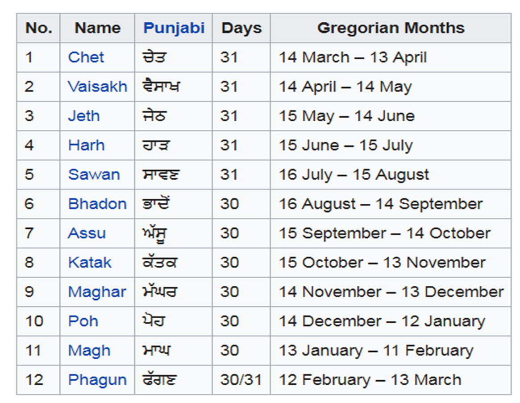520x403 pixels.
Task: Click the No. column header
Action: pos(38,28)
